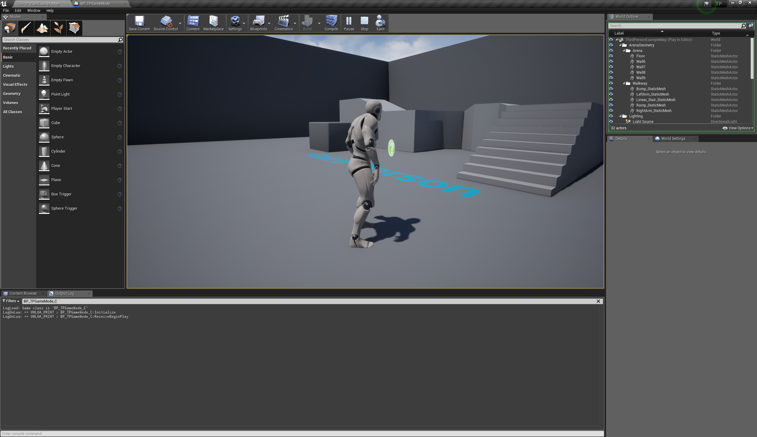Select the Place mode icon
Viewport: 757px width, 437px height.
(10, 28)
